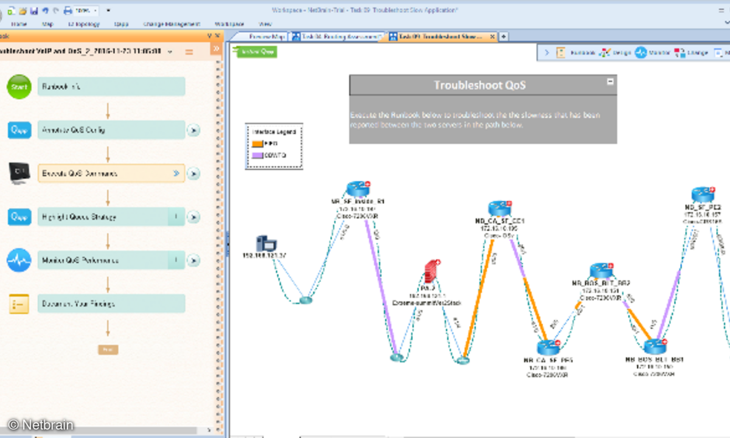Open the quick access toolbar customize arrow
The image size is (730, 438).
[108, 10]
